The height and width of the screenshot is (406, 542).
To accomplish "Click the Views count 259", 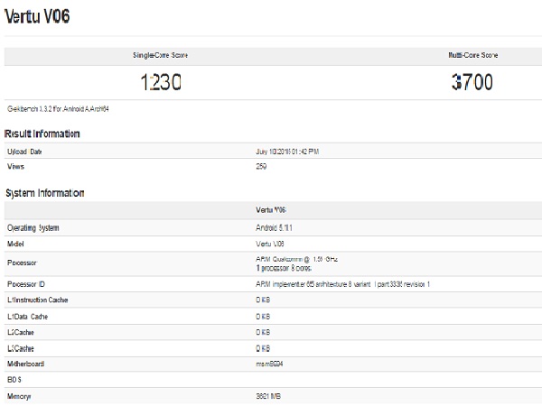I will click(x=263, y=167).
